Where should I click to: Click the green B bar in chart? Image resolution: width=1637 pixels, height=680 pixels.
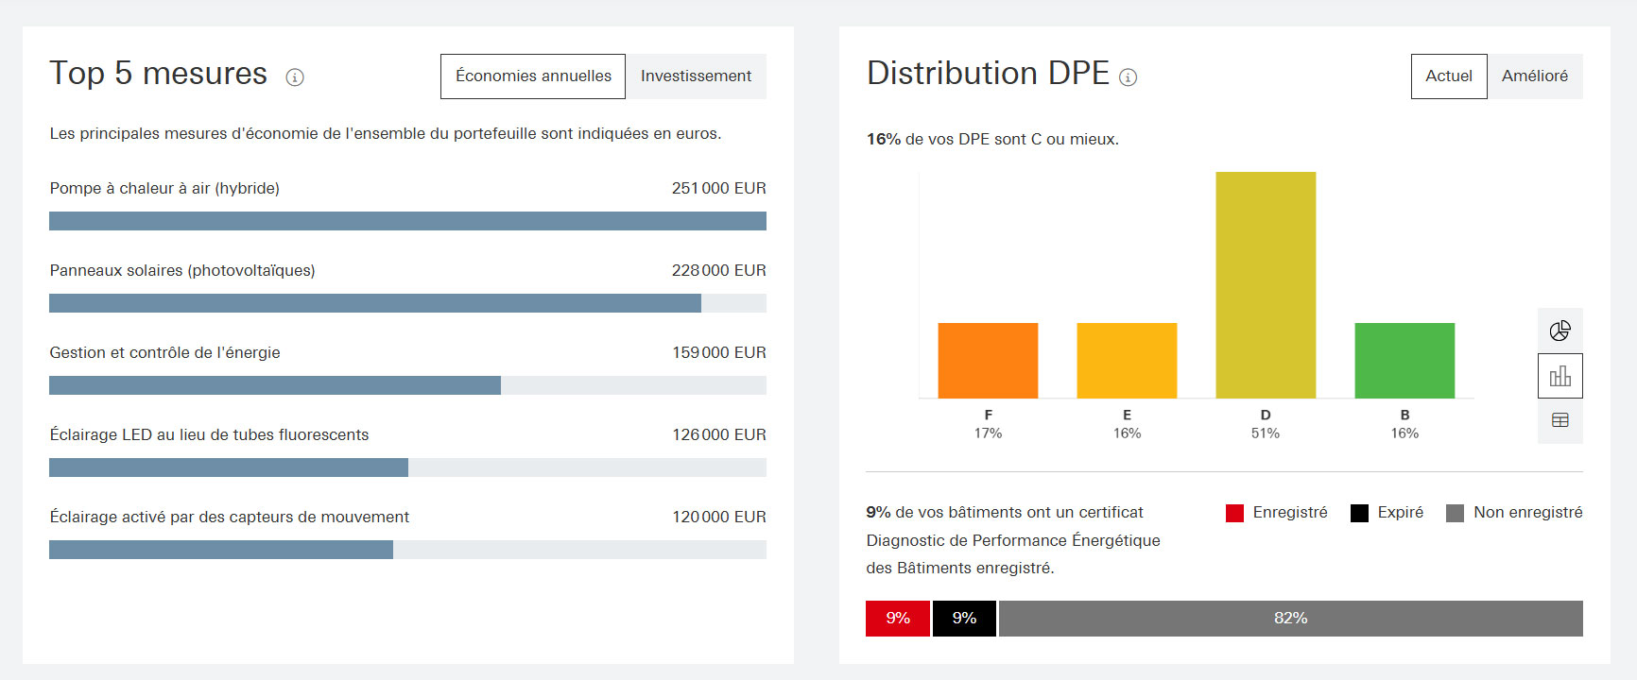pyautogui.click(x=1404, y=360)
